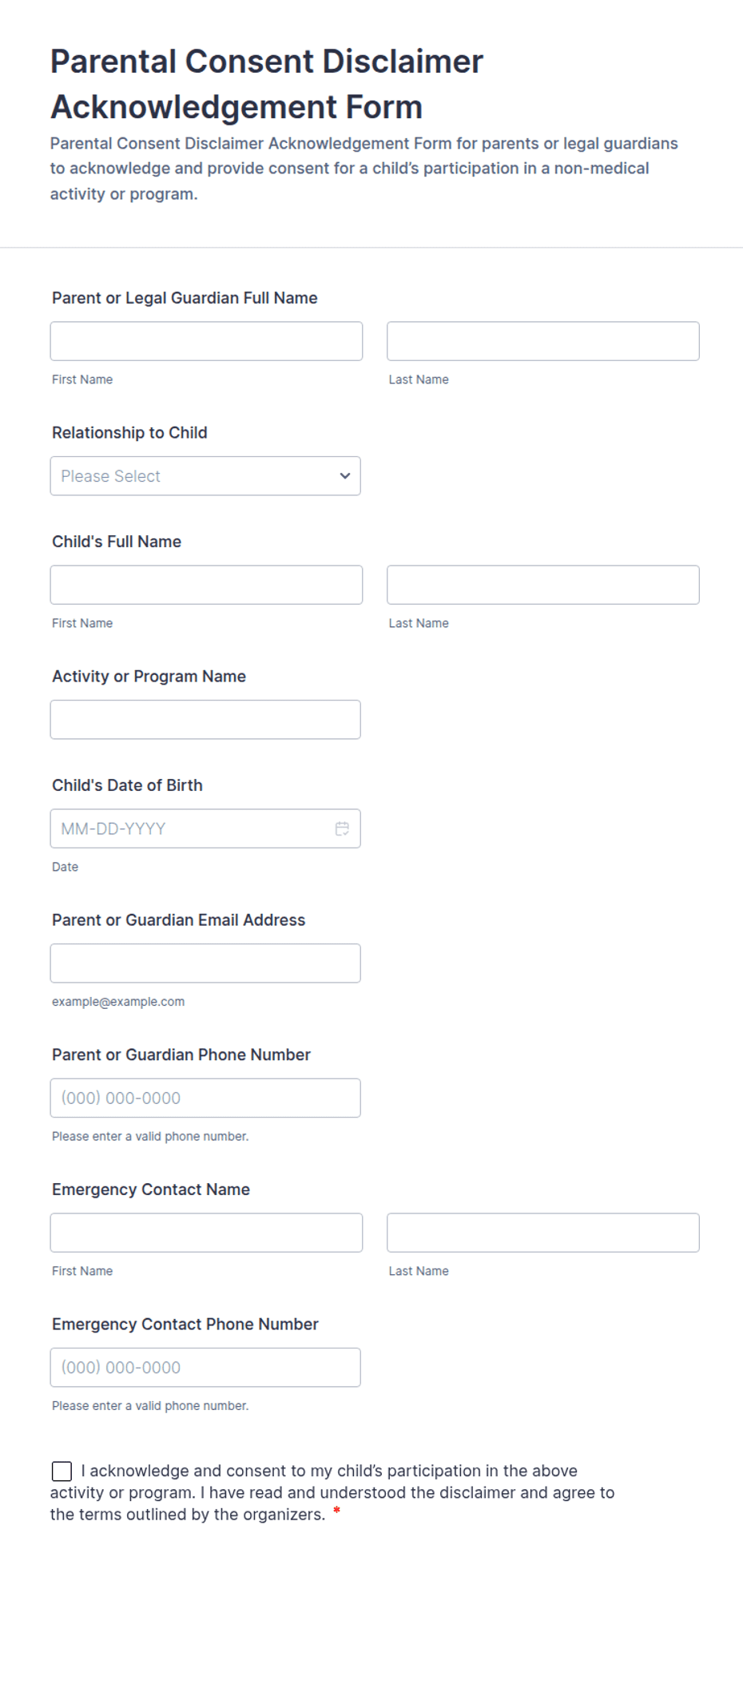Click the Relationship dropdown chevron arrow
This screenshot has height=1688, width=743.
coord(345,476)
